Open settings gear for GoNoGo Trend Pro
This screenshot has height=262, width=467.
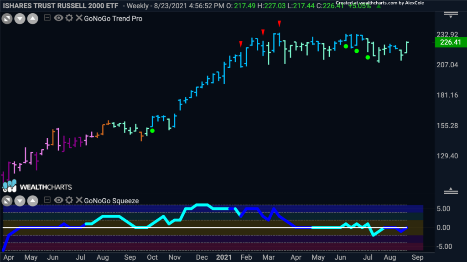coord(69,18)
